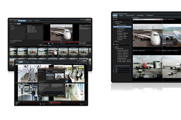
Task: Collapse Camera Group 1 tree node arrow
Action: [115, 49]
